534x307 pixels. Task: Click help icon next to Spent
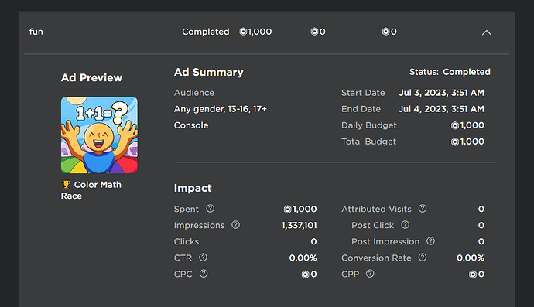(x=211, y=209)
